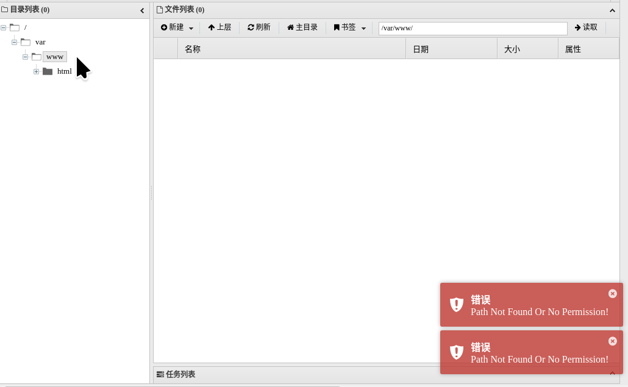This screenshot has height=387, width=628.
Task: Click the 任务列表 panel icon at bottom
Action: (x=160, y=374)
